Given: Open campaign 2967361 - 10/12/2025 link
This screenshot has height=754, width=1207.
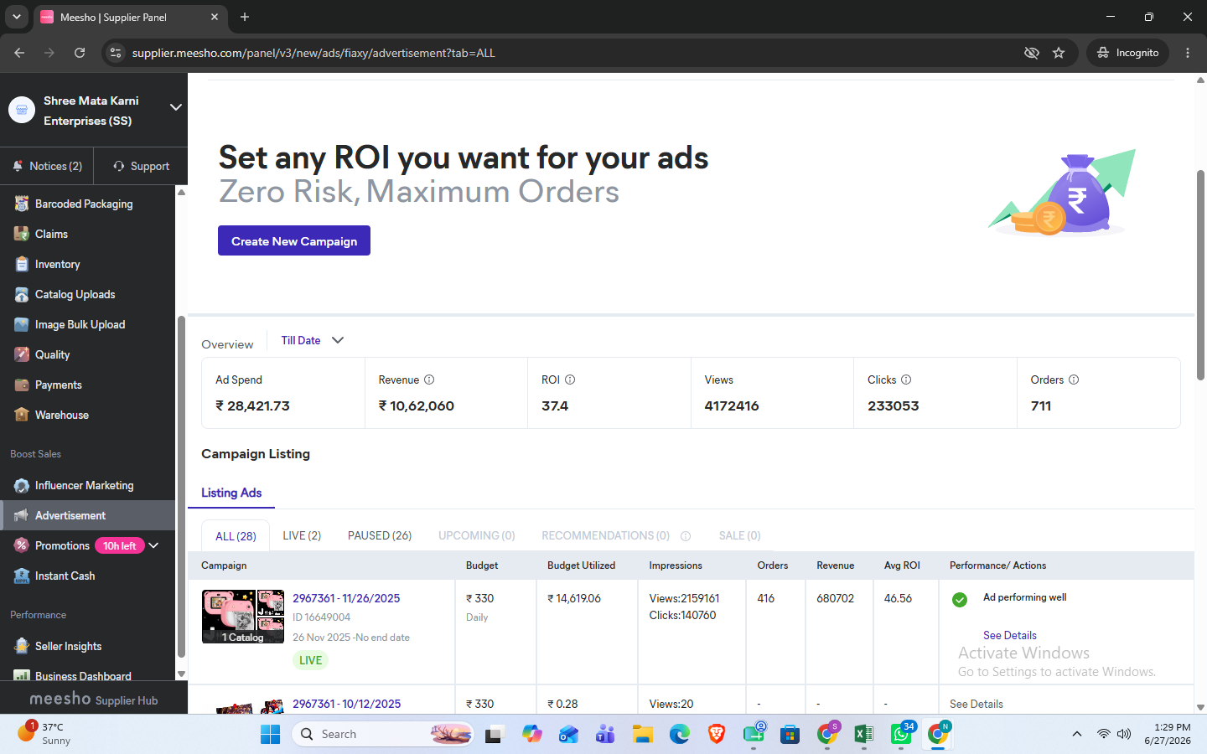Looking at the screenshot, I should point(346,704).
